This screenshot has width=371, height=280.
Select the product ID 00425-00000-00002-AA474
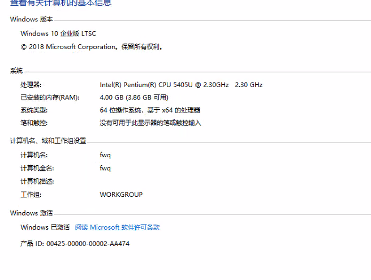(x=88, y=244)
